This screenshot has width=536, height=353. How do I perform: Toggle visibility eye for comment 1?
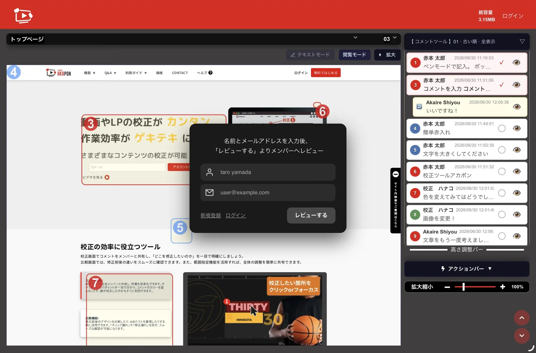(x=516, y=63)
